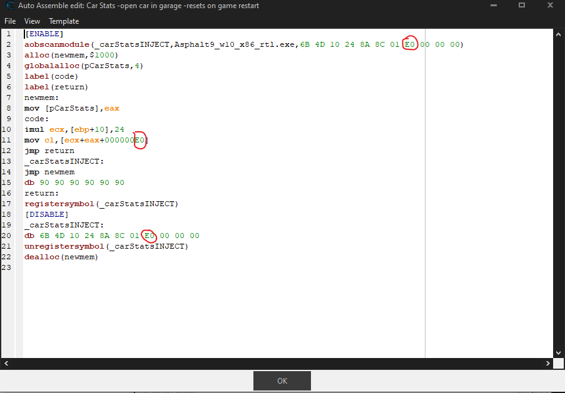Click the label(code) line

(x=51, y=76)
